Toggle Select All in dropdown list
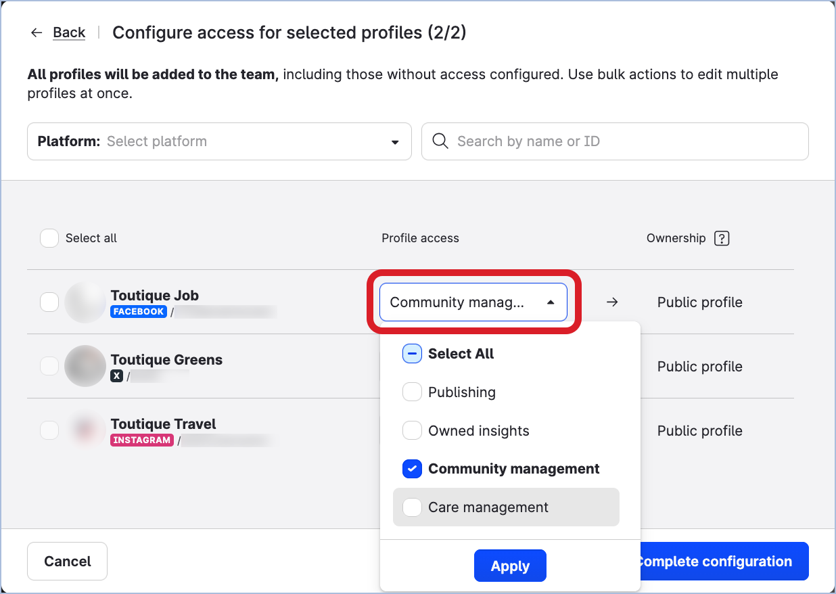The image size is (836, 594). pos(412,354)
